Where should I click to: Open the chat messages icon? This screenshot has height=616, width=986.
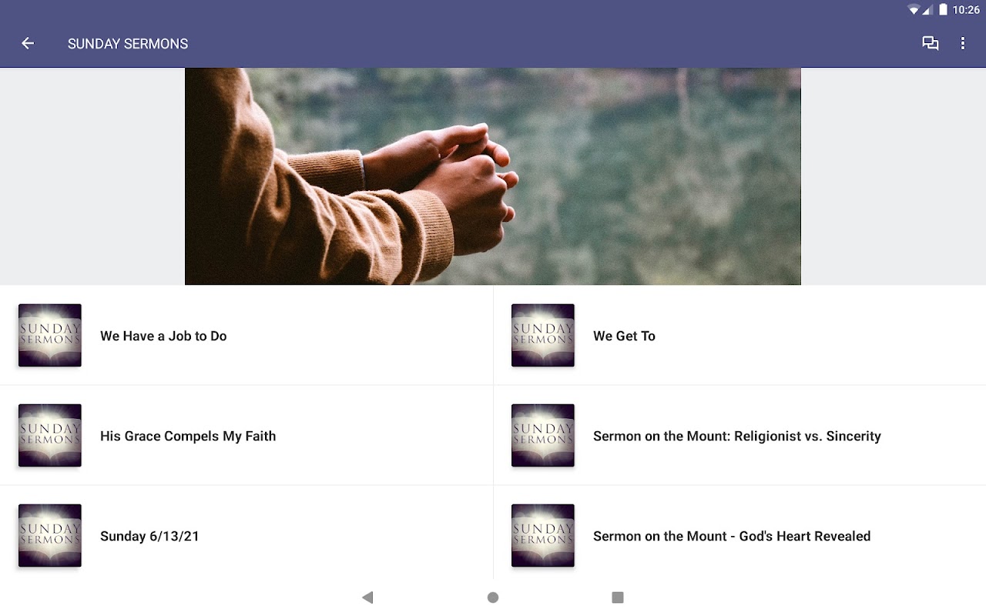click(931, 44)
